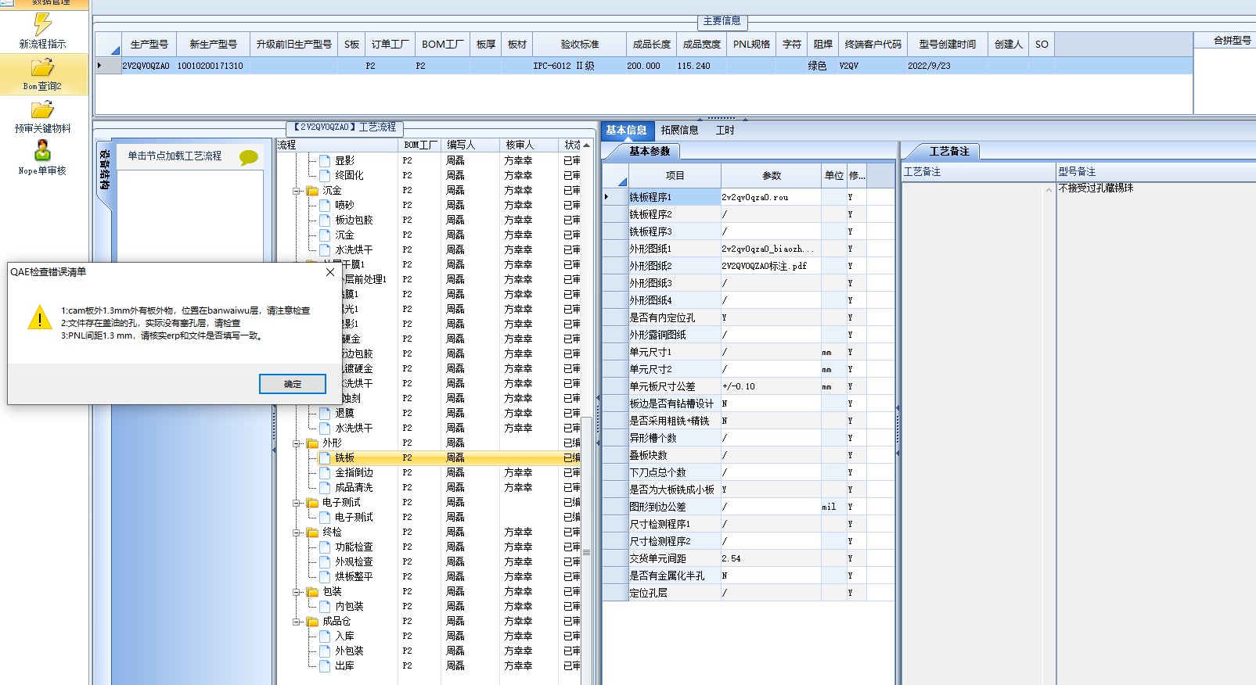Select the 定位孔层 parameter row
The height and width of the screenshot is (685, 1256).
click(x=748, y=593)
